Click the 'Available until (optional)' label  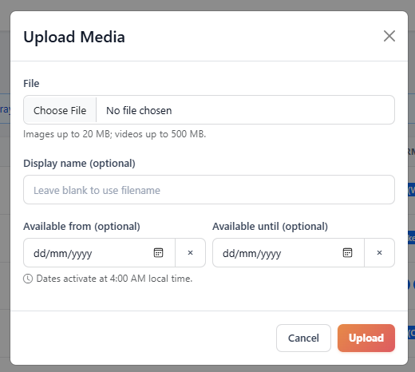[270, 227]
